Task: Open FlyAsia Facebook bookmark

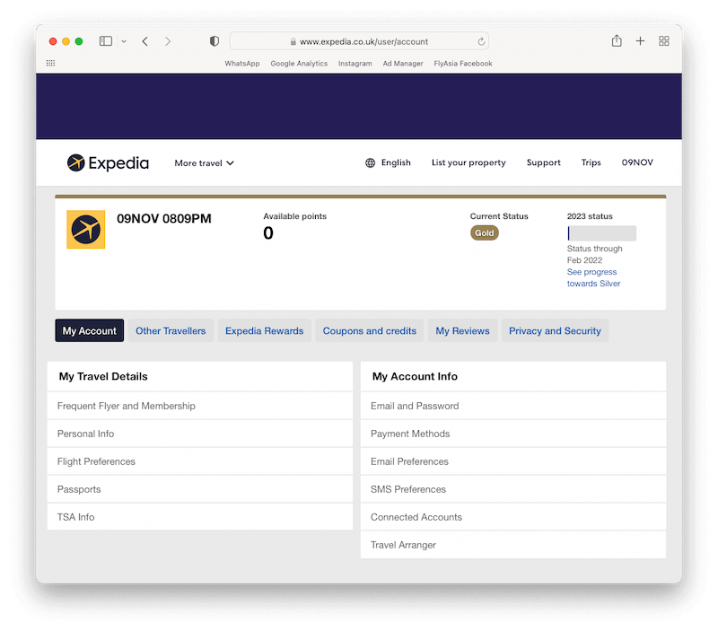Action: pyautogui.click(x=463, y=63)
